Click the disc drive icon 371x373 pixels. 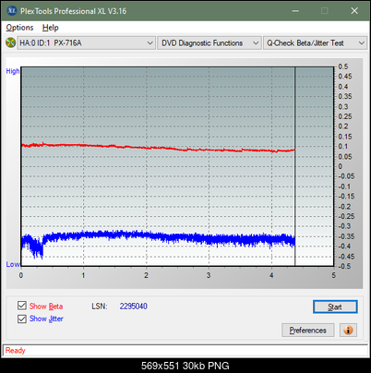[x=10, y=42]
